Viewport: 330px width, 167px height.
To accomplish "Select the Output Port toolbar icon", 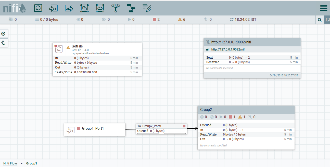I will coord(69,8).
